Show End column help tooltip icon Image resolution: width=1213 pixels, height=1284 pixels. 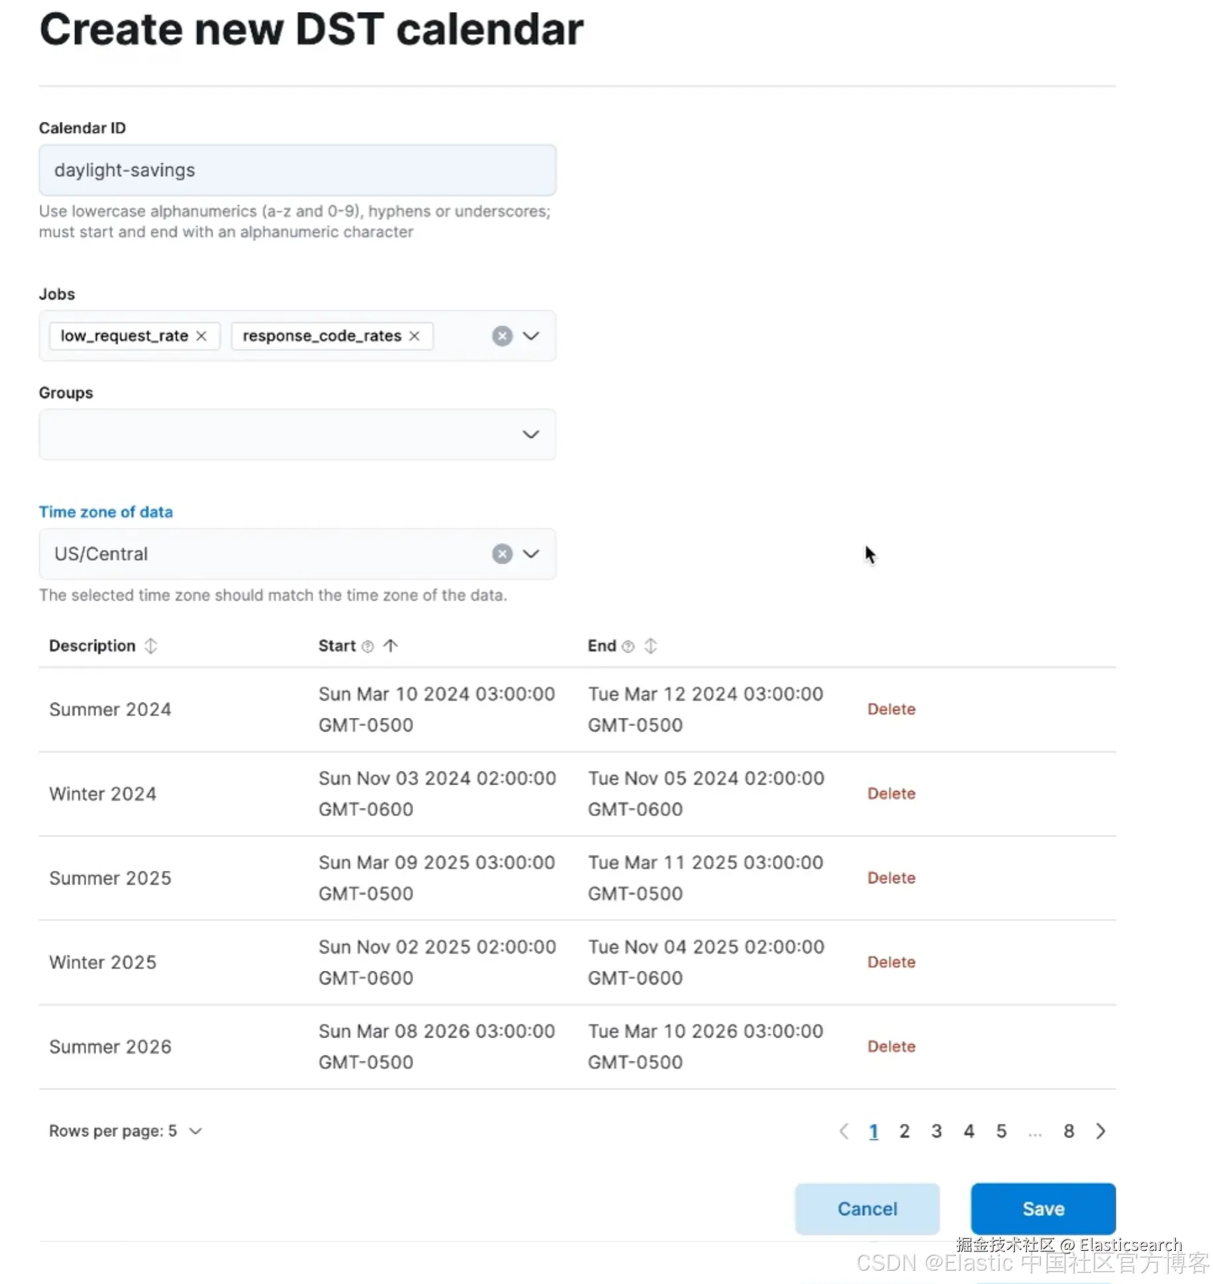628,646
